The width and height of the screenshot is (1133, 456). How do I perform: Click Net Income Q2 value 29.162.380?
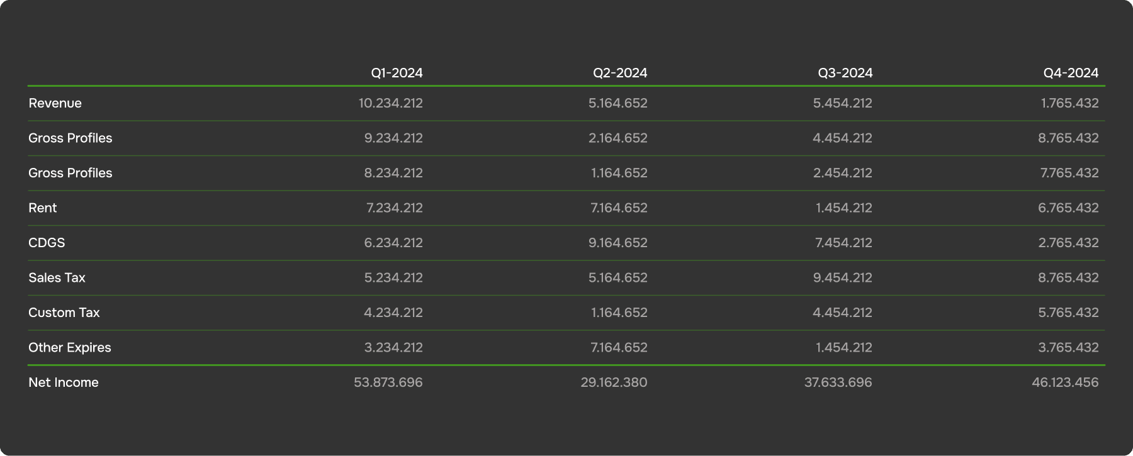[614, 382]
